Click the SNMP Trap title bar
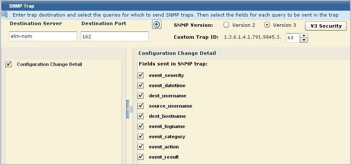Image resolution: width=351 pixels, height=165 pixels. [x=175, y=6]
